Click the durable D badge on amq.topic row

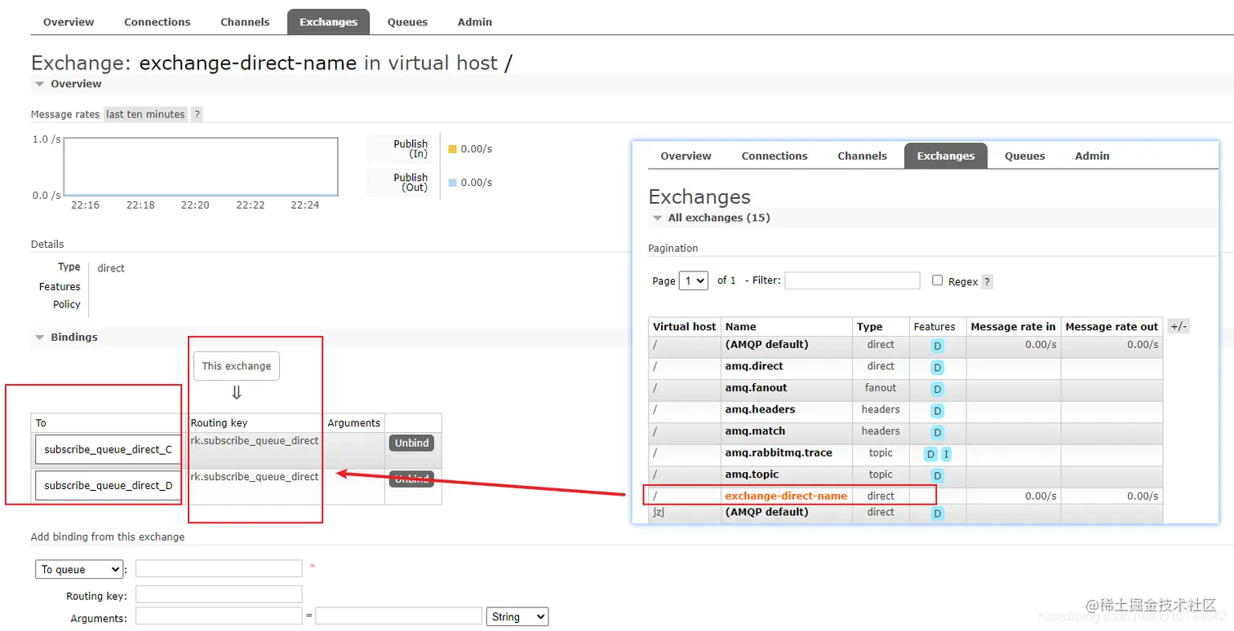[x=937, y=475]
